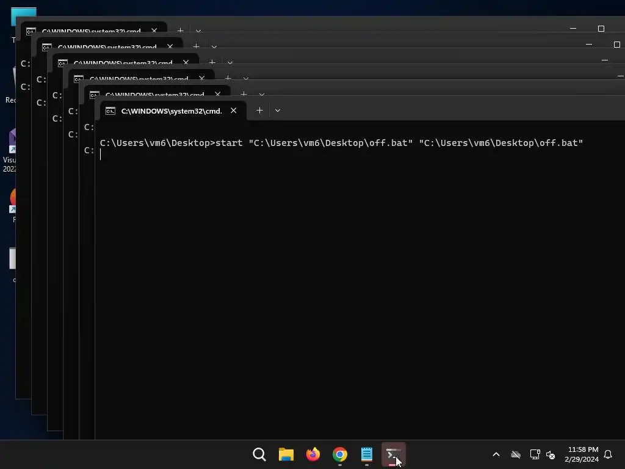This screenshot has height=469, width=625.
Task: Close the cmd tab of the third-from-back terminal
Action: click(x=186, y=62)
